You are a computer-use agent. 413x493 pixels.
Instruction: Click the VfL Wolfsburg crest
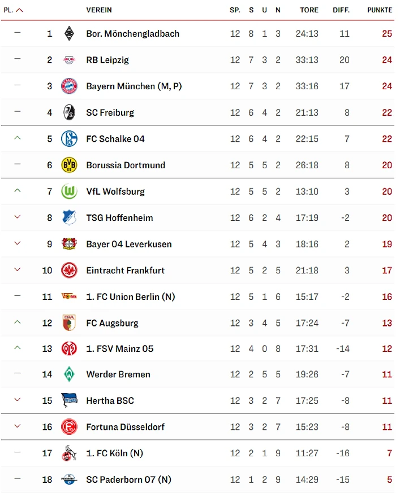tap(69, 191)
